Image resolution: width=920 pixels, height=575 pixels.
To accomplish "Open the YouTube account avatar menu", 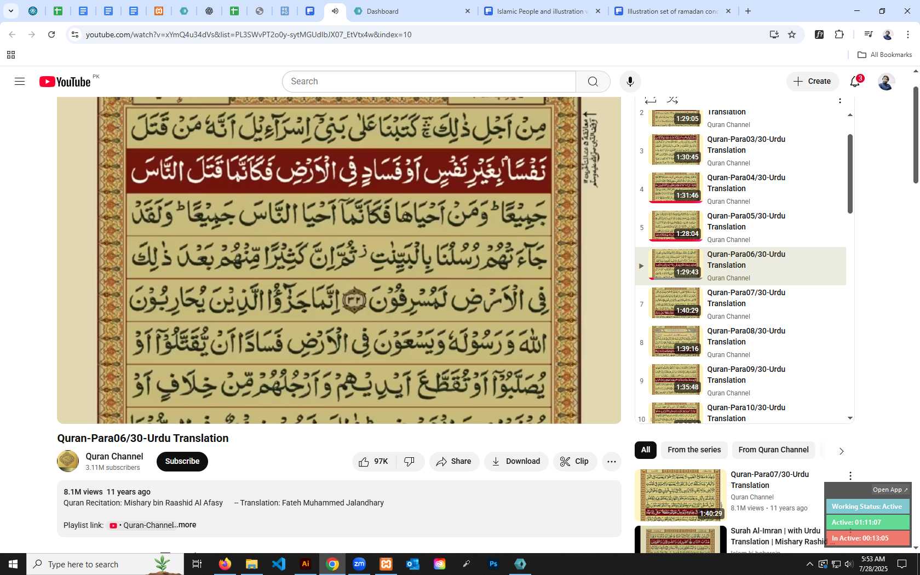I will point(886,82).
